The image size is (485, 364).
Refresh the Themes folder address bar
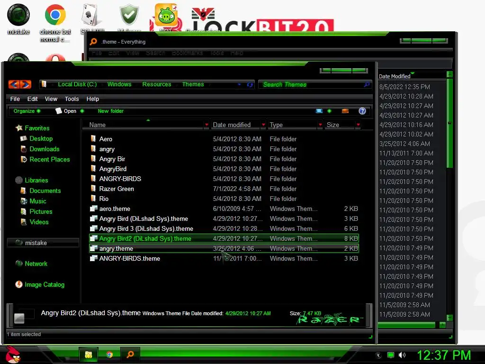coord(250,84)
